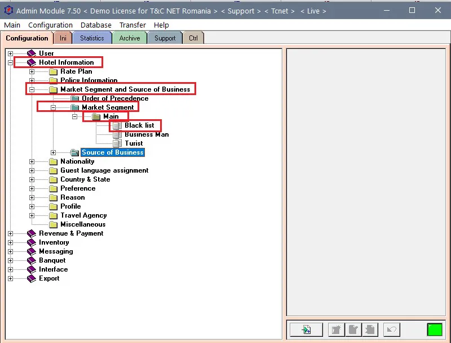Switch to the Ini tab

click(63, 38)
